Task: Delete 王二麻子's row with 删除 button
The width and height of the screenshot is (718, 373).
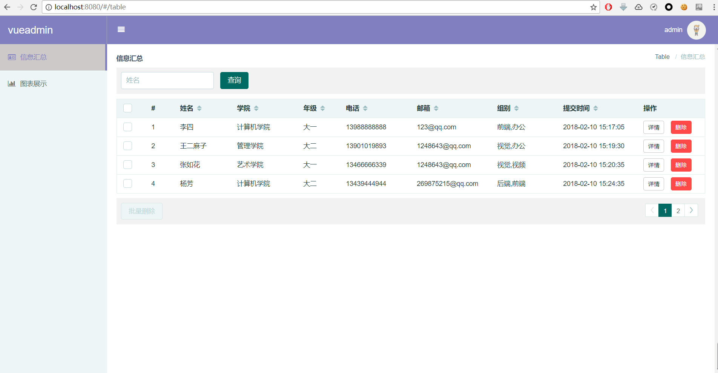Action: (681, 146)
